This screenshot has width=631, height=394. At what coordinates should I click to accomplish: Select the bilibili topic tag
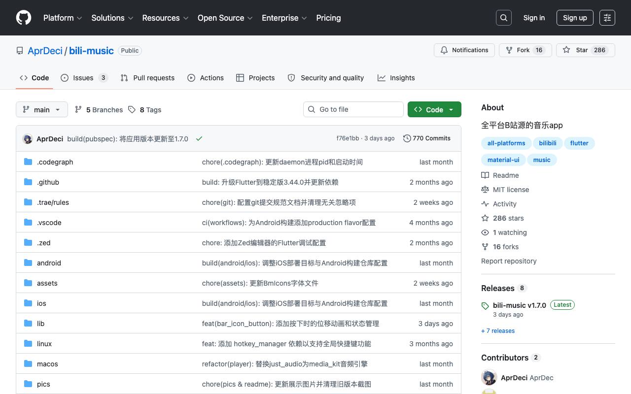click(x=547, y=143)
